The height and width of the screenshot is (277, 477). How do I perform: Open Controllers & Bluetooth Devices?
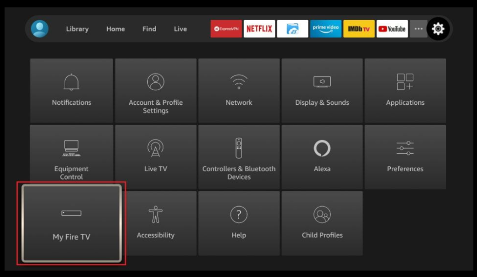click(239, 157)
